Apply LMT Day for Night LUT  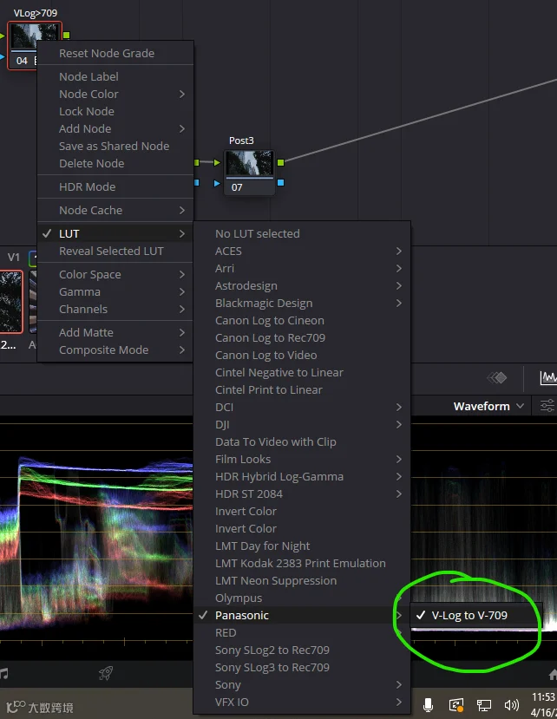[x=301, y=546]
